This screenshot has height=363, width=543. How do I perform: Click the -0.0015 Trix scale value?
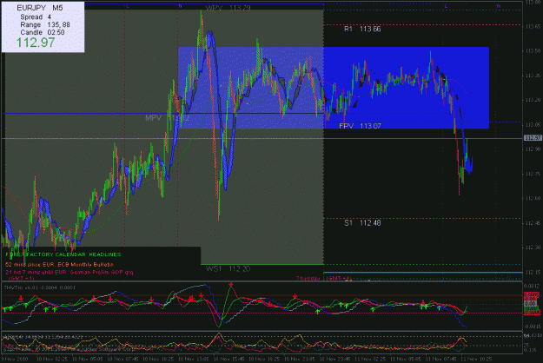pos(533,327)
